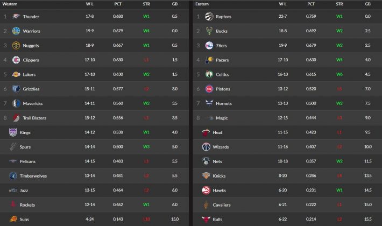Click the Knicks team logo
This screenshot has height=226, width=382.
click(x=206, y=175)
